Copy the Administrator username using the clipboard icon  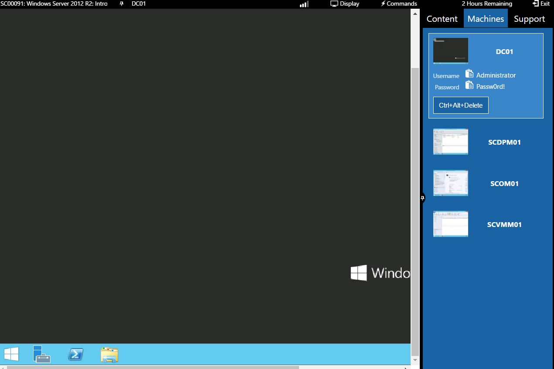point(470,74)
